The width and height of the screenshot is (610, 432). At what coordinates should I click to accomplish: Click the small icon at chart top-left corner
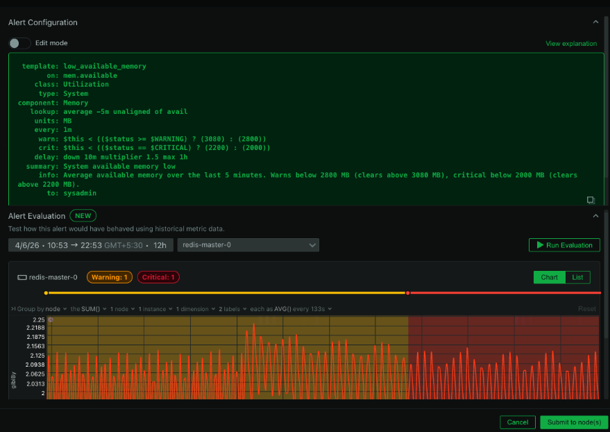pyautogui.click(x=50, y=320)
